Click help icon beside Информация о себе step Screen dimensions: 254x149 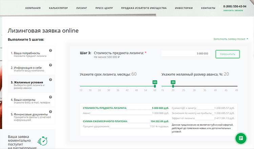pos(50,65)
